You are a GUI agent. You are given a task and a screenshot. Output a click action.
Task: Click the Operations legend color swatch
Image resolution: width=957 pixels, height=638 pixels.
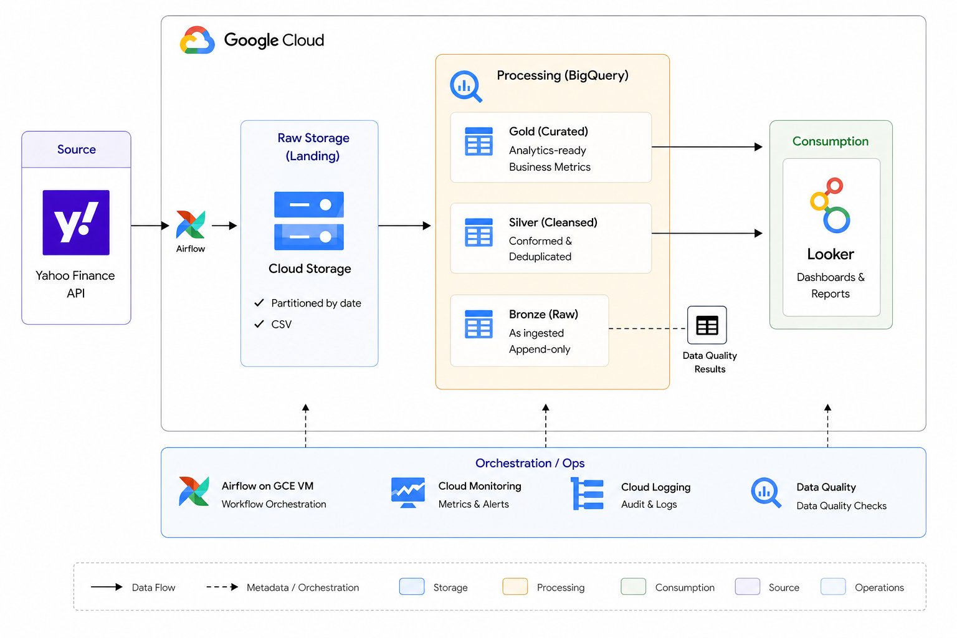[833, 587]
